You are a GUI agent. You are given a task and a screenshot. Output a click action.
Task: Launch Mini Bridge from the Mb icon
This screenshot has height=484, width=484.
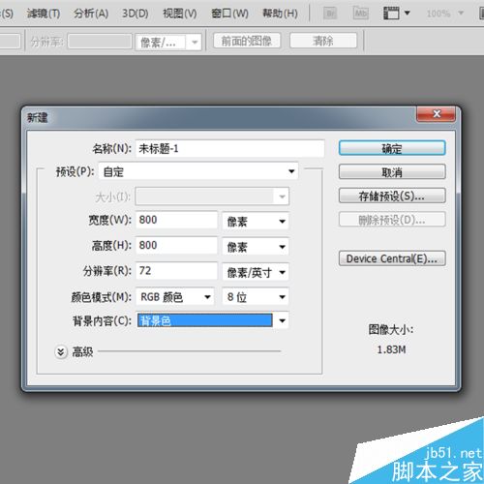click(360, 14)
